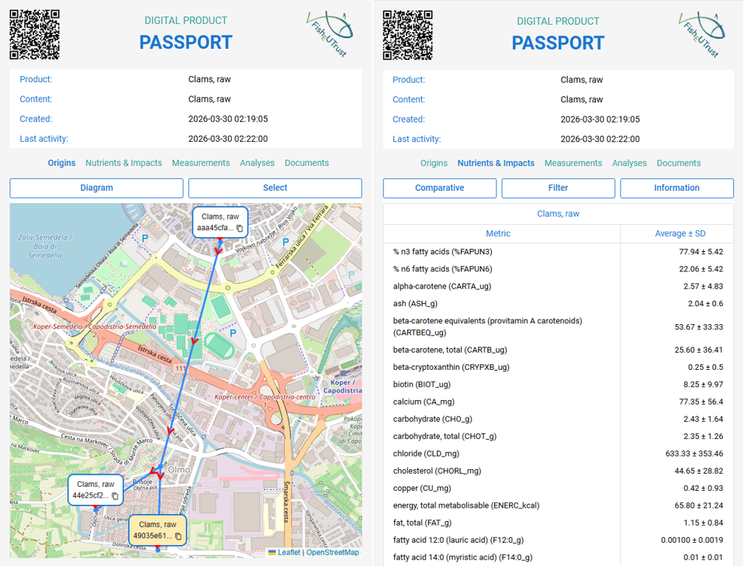Viewport: 744px width, 566px height.
Task: Open Measurements tab in right panel
Action: click(573, 163)
